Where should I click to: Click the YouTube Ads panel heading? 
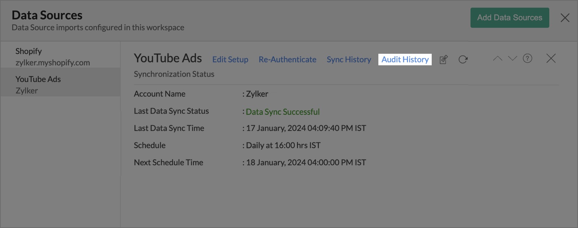point(168,58)
